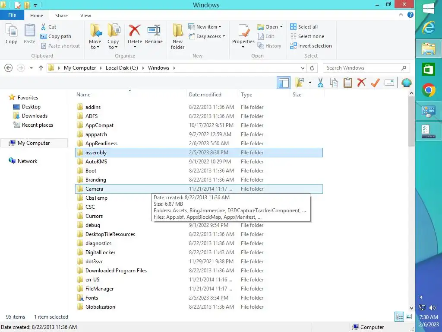442x332 pixels.
Task: Click the Copy pages toolbar icon
Action: (x=334, y=83)
